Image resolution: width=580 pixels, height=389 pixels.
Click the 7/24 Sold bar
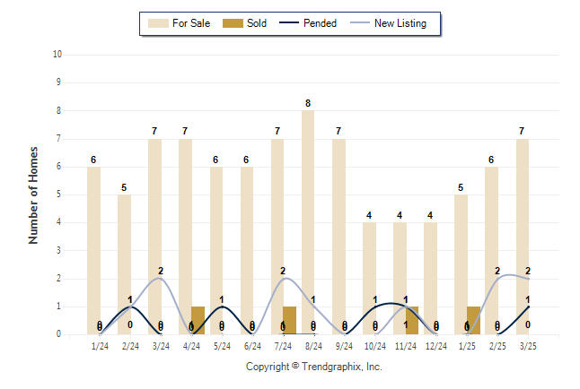tap(290, 321)
